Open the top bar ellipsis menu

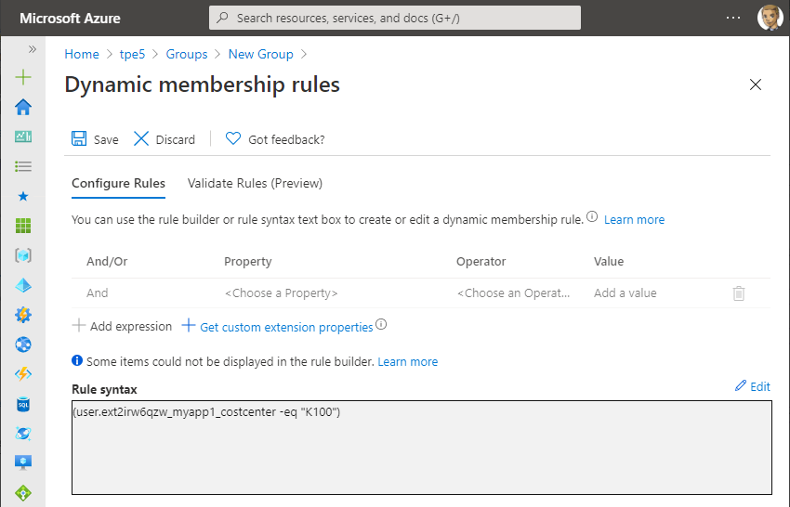(733, 18)
